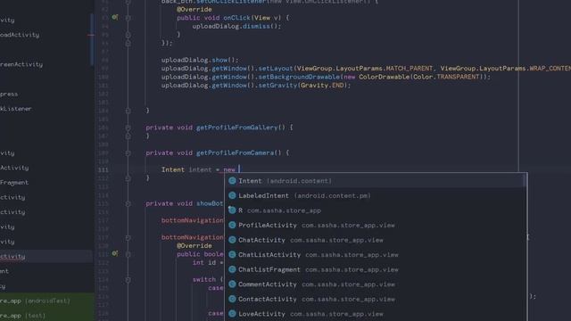Select the kListener item in project panel
The width and height of the screenshot is (571, 321).
[16, 109]
